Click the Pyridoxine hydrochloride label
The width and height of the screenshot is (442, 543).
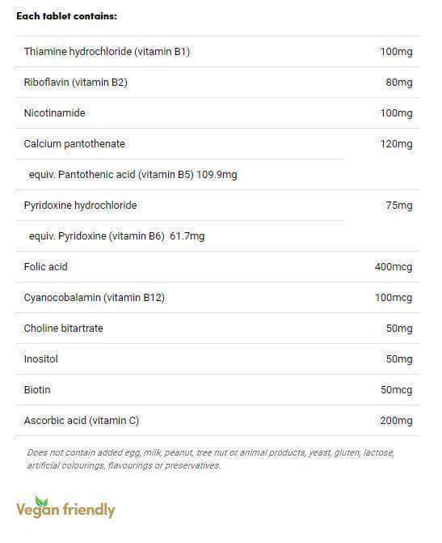pos(80,206)
